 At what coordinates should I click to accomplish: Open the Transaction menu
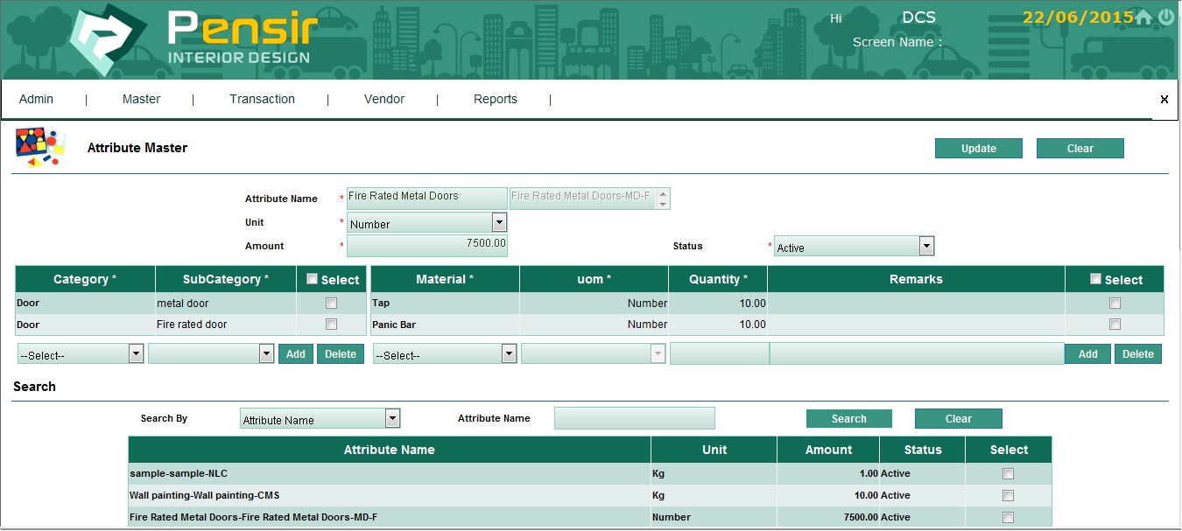262,100
